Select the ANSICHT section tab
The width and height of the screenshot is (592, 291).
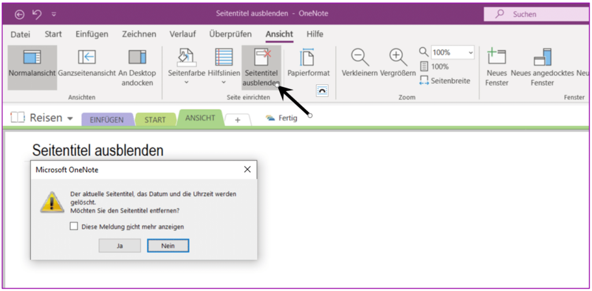(199, 118)
